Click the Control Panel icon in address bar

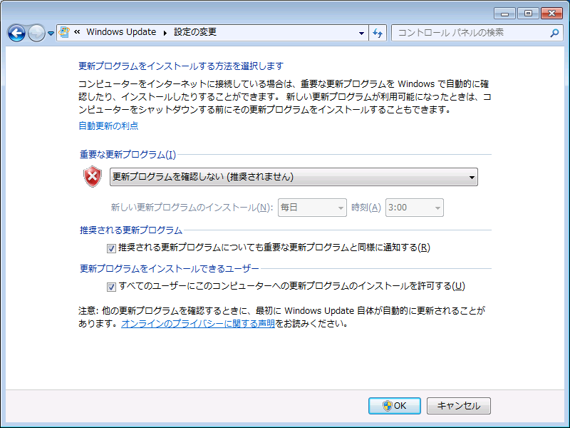click(64, 32)
